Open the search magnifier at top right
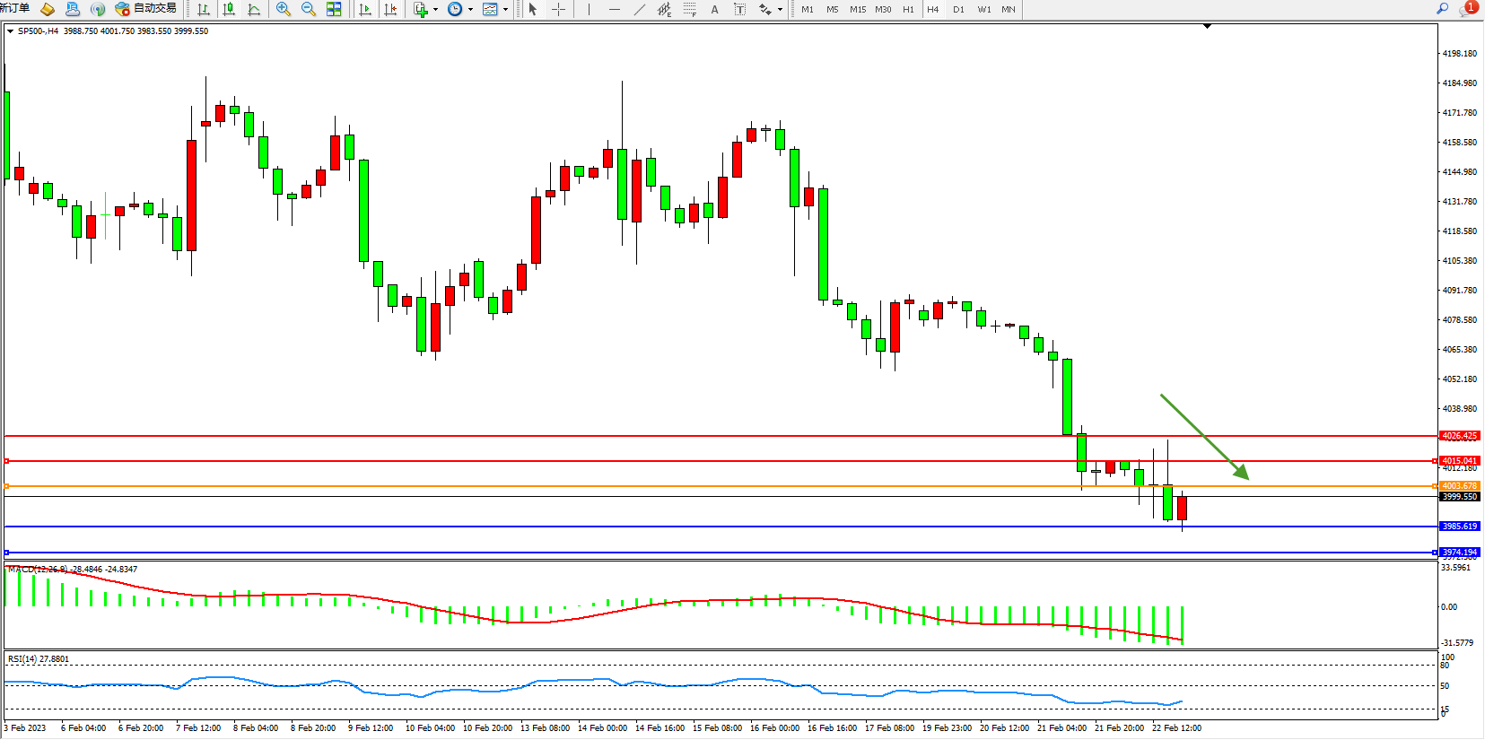Screen dimensions: 1485x740 (x=1442, y=9)
